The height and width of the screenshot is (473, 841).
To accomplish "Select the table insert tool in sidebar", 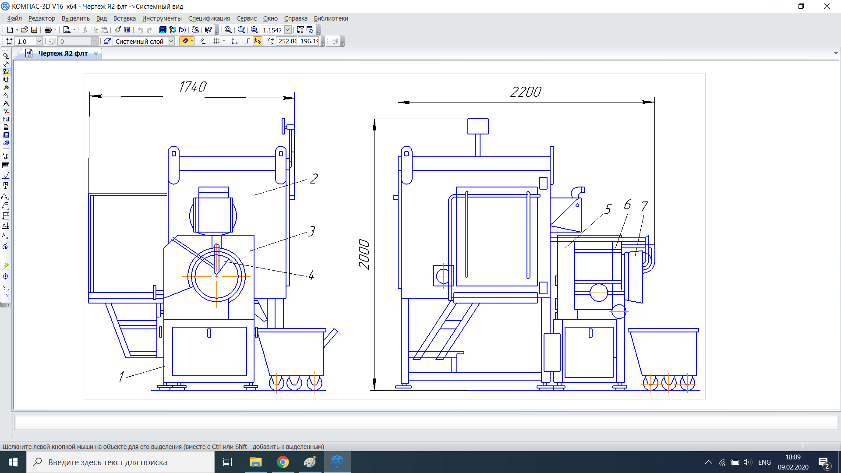I will coord(6,166).
